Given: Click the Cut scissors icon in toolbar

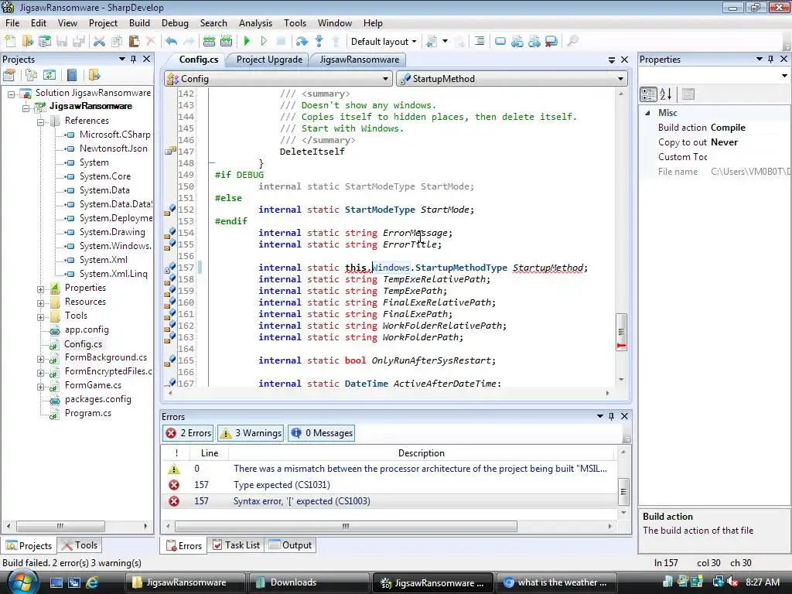Looking at the screenshot, I should pyautogui.click(x=99, y=41).
